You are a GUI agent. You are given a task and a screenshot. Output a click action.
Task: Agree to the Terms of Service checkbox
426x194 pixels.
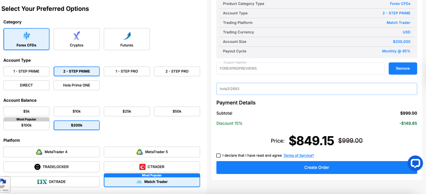point(219,155)
